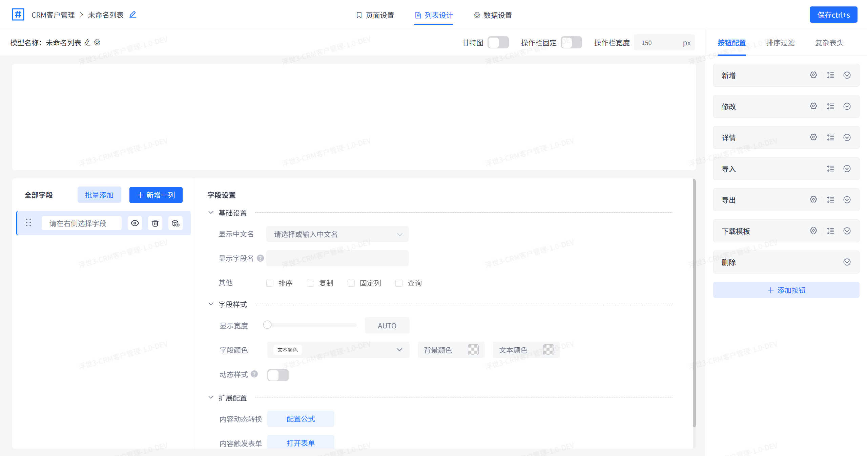Check the 固定列 checkbox
This screenshot has height=456, width=867.
(x=351, y=283)
